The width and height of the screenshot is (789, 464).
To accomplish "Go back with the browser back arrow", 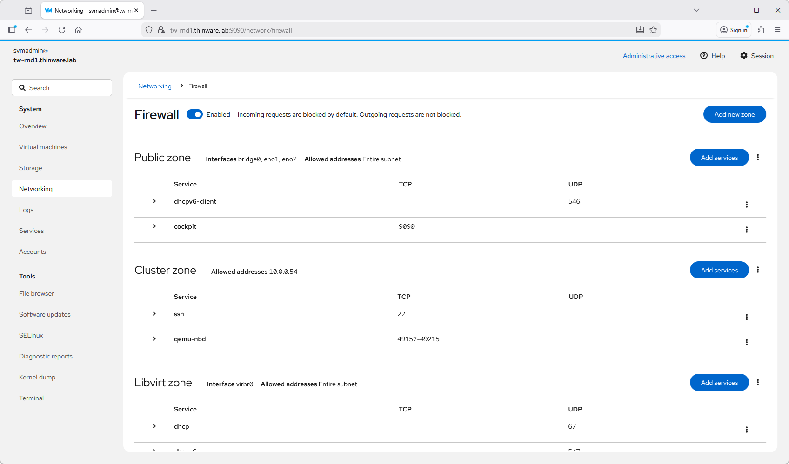I will pos(28,30).
